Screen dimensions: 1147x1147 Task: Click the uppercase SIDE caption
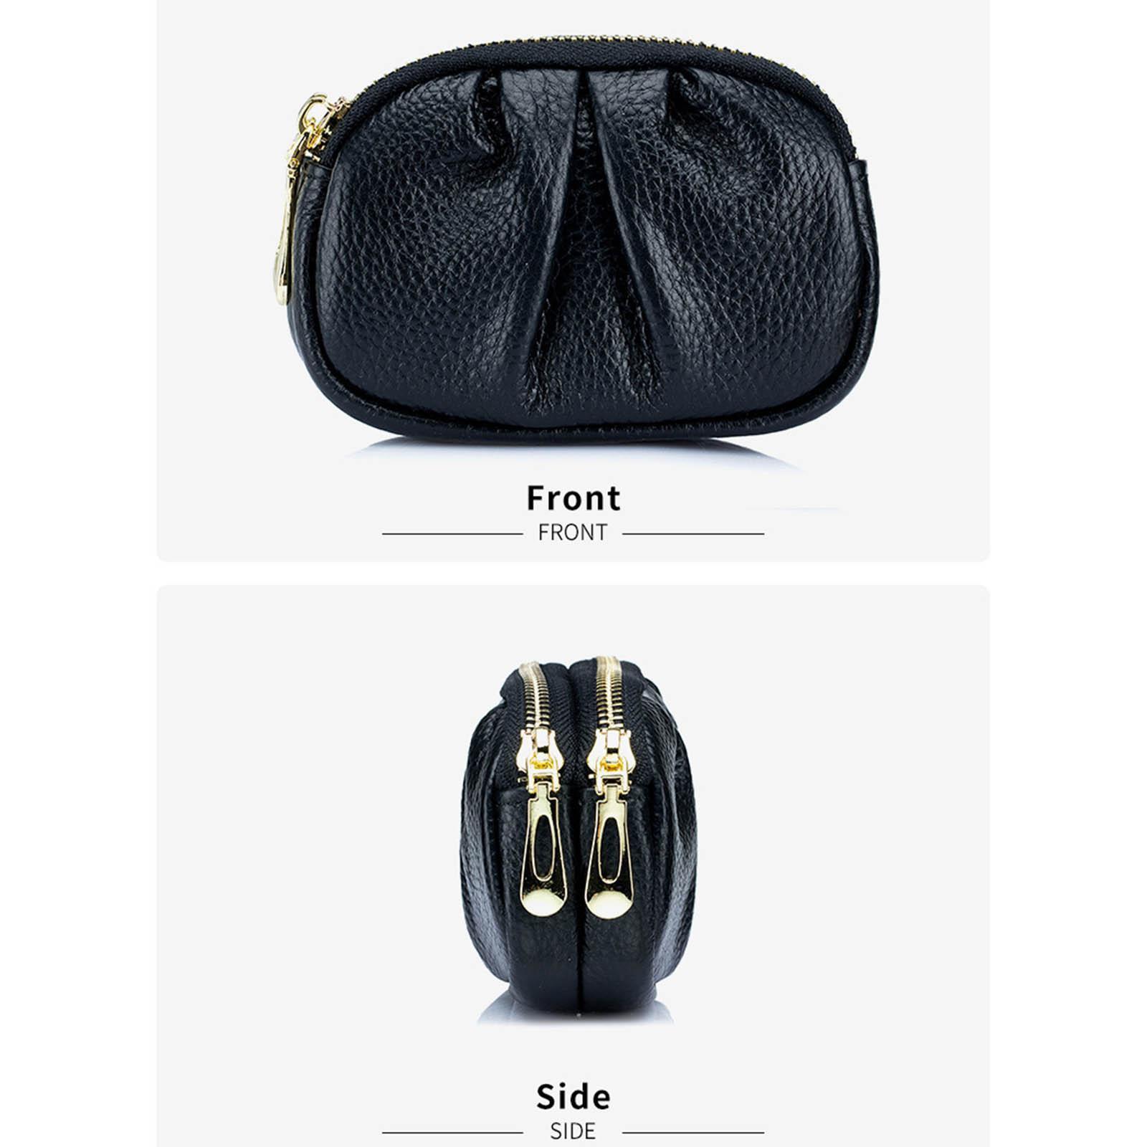573,1131
